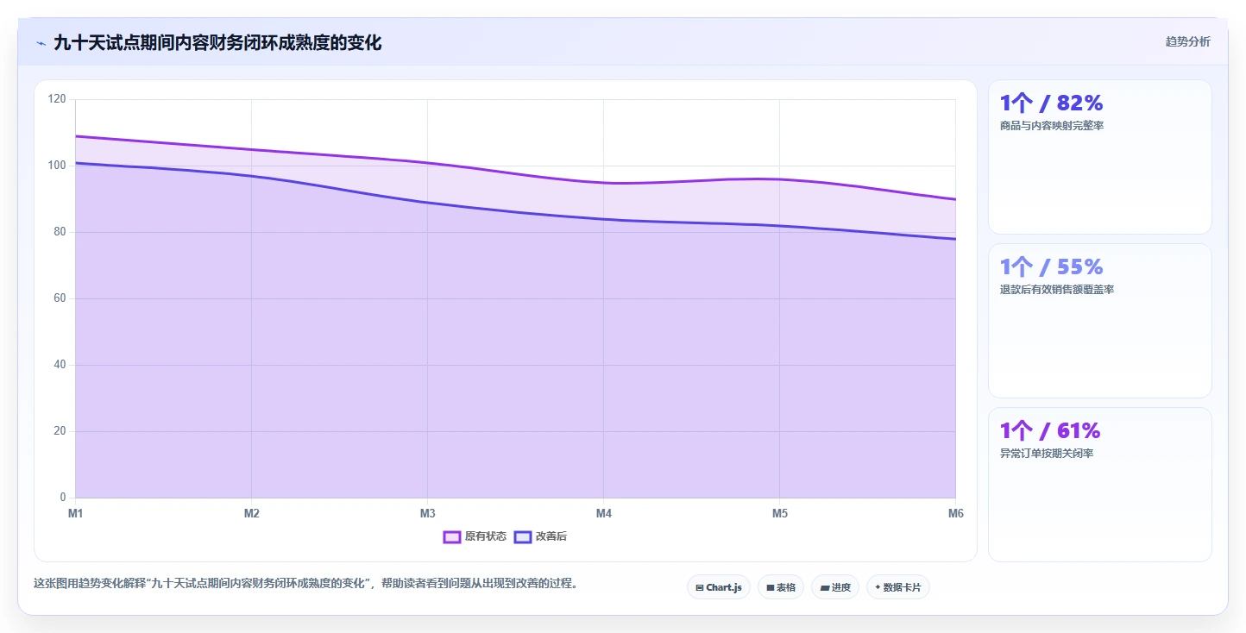Screen dimensions: 1246x633
Task: Click the trend icon beside the chart title
Action: click(x=41, y=43)
